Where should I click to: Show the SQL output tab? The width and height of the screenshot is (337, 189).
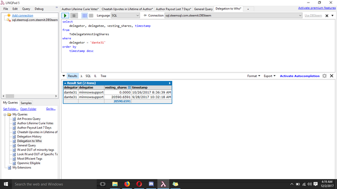[x=88, y=76]
